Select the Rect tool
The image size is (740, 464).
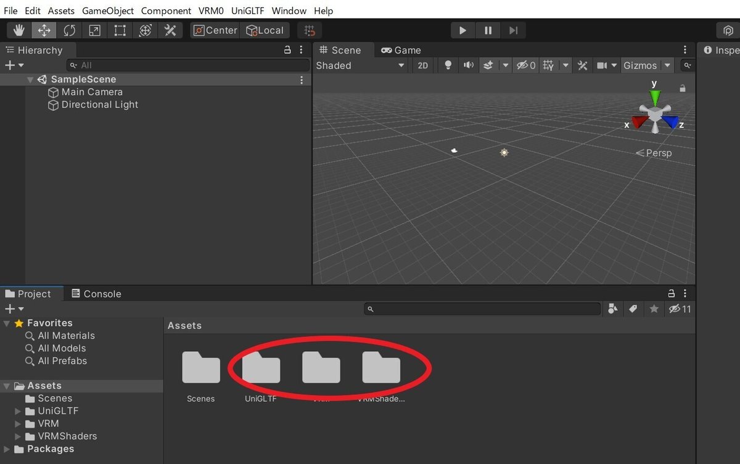pyautogui.click(x=120, y=30)
